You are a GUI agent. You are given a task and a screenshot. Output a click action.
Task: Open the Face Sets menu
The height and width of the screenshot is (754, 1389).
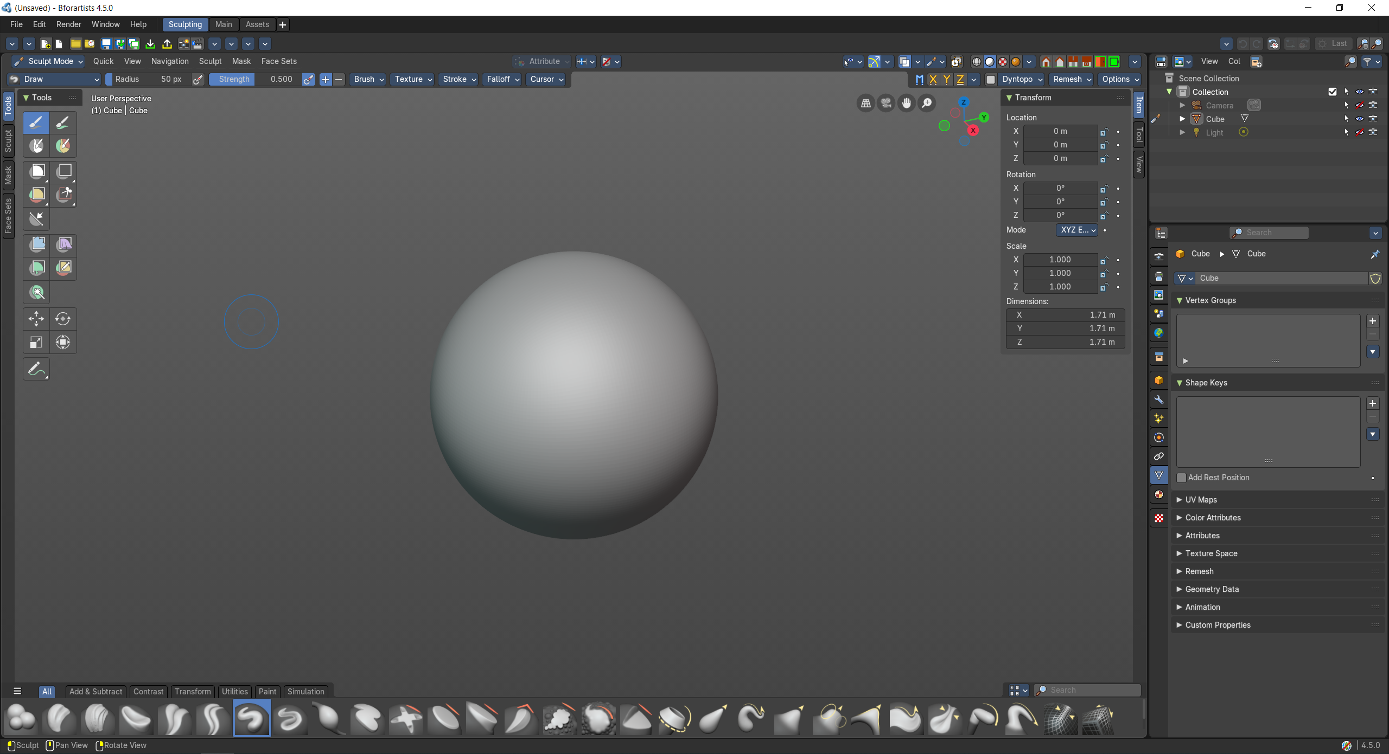click(x=279, y=61)
